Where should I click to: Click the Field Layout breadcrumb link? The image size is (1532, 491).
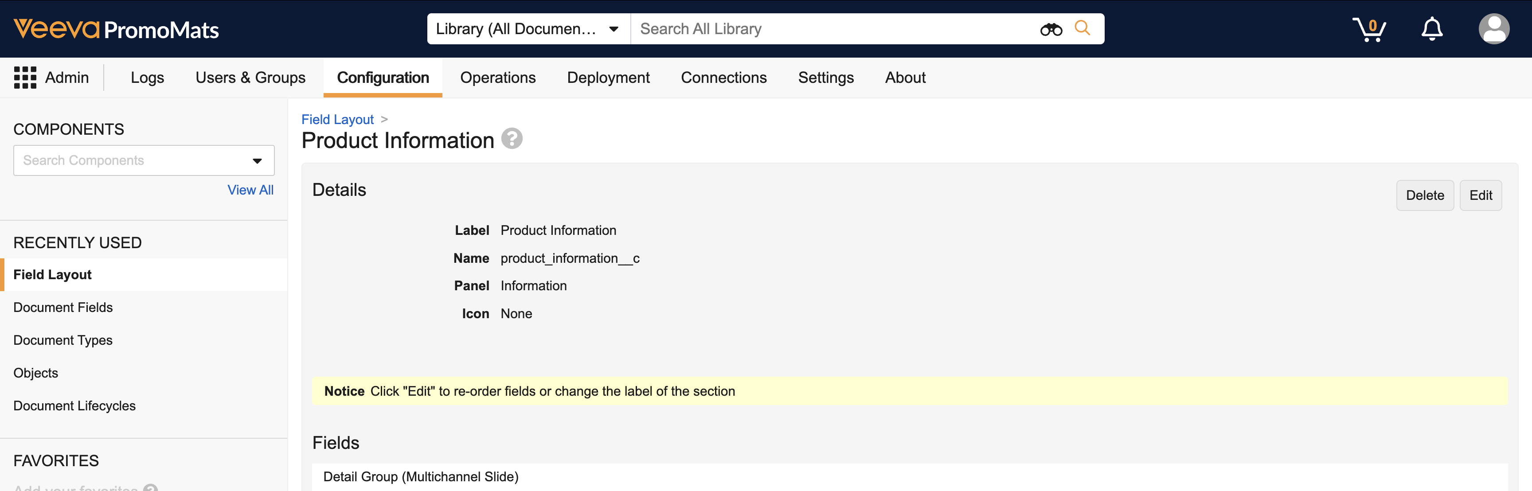(337, 120)
